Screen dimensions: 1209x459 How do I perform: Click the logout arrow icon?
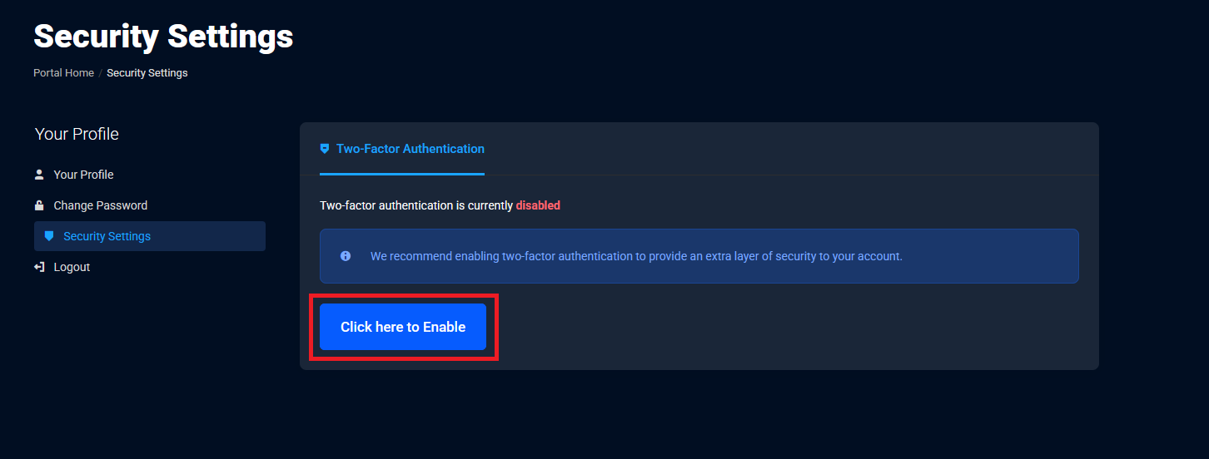click(x=39, y=267)
